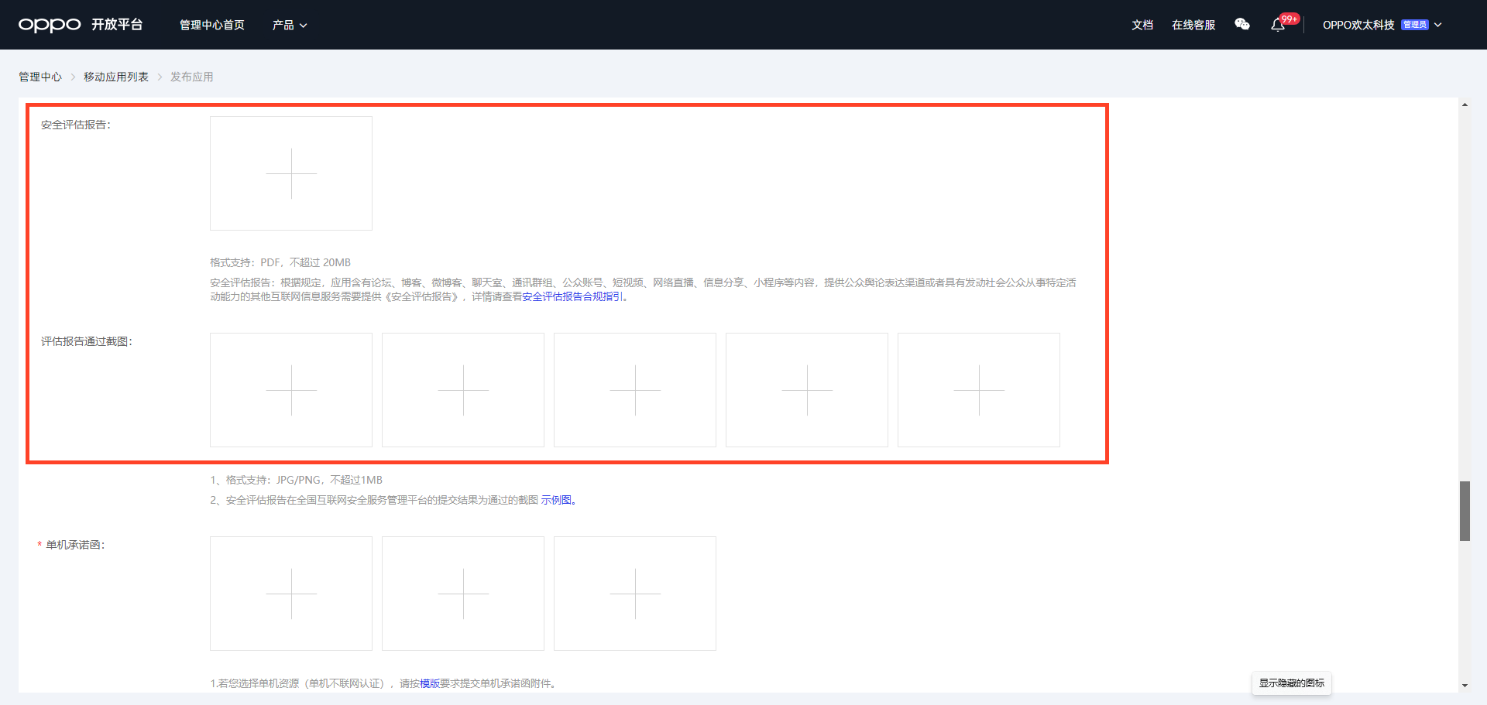Screen dimensions: 1487x705
Task: Upload third 单机承诺函 attachment
Action: (x=635, y=594)
